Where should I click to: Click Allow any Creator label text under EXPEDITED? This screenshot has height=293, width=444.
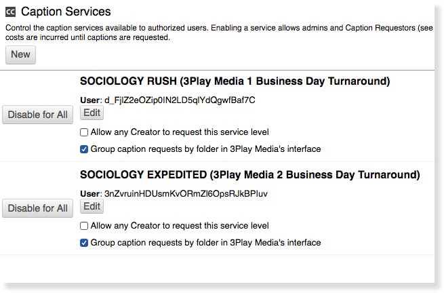pos(180,226)
